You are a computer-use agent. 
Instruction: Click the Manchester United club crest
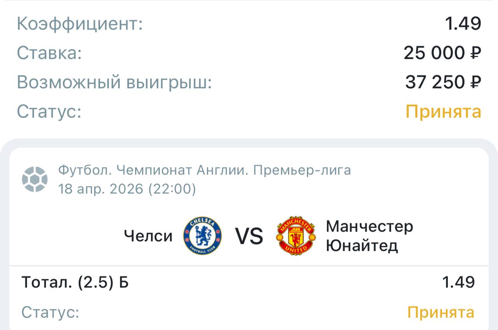pos(295,236)
